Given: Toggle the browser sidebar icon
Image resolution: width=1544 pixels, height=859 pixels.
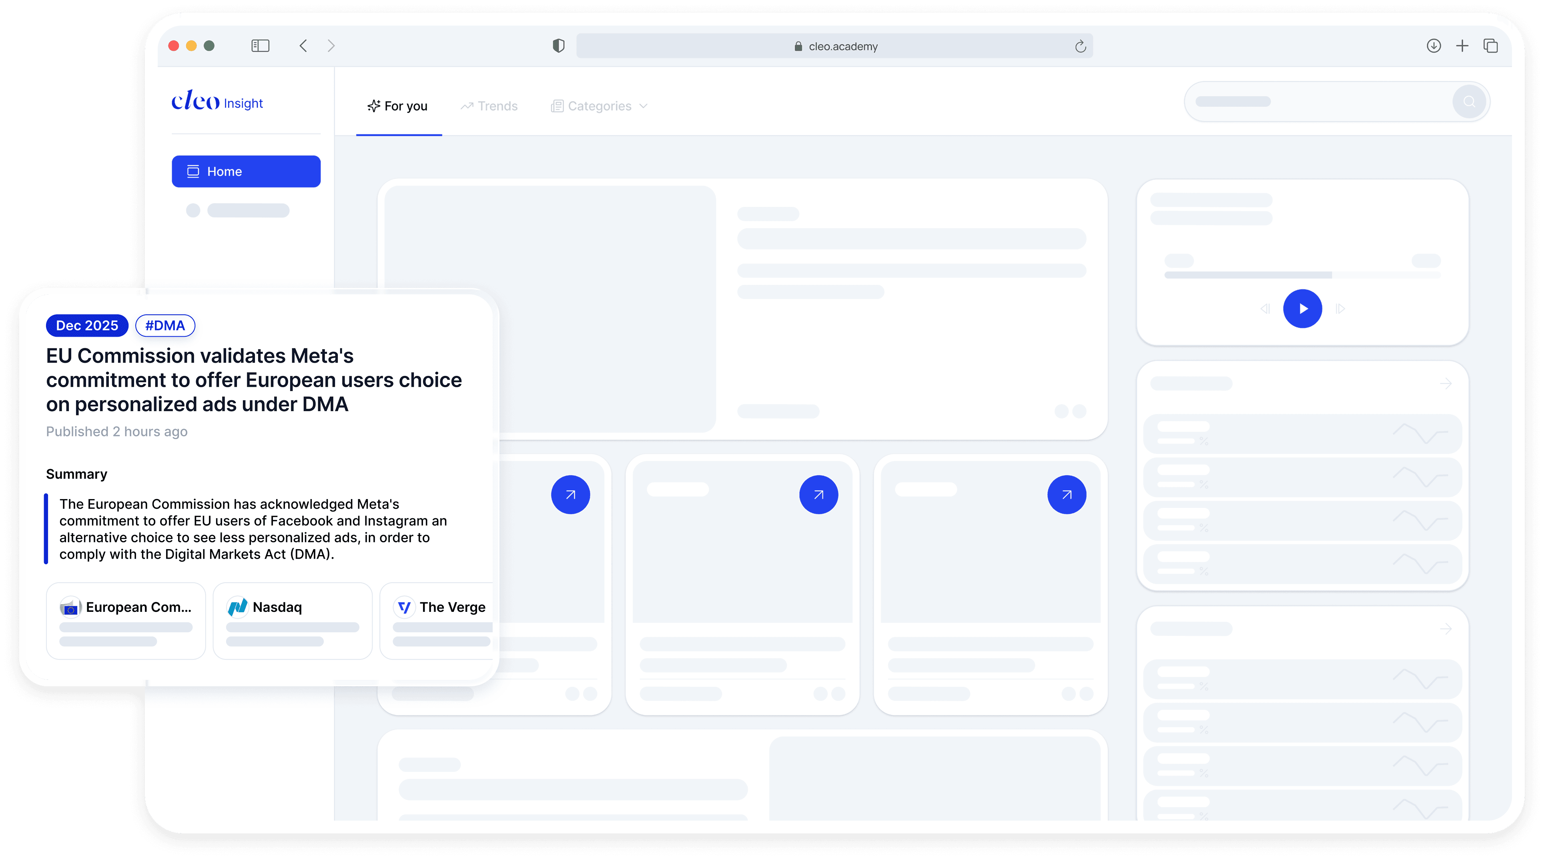Looking at the screenshot, I should 260,46.
